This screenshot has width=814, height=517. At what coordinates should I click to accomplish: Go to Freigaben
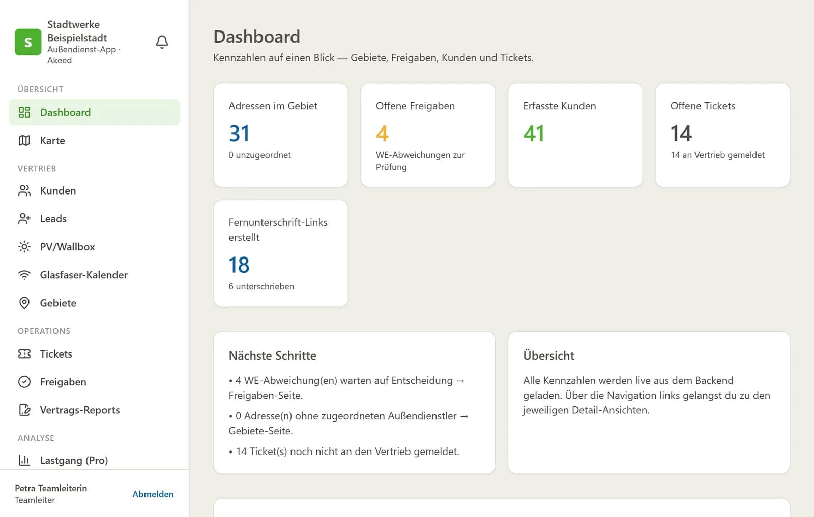click(x=94, y=382)
